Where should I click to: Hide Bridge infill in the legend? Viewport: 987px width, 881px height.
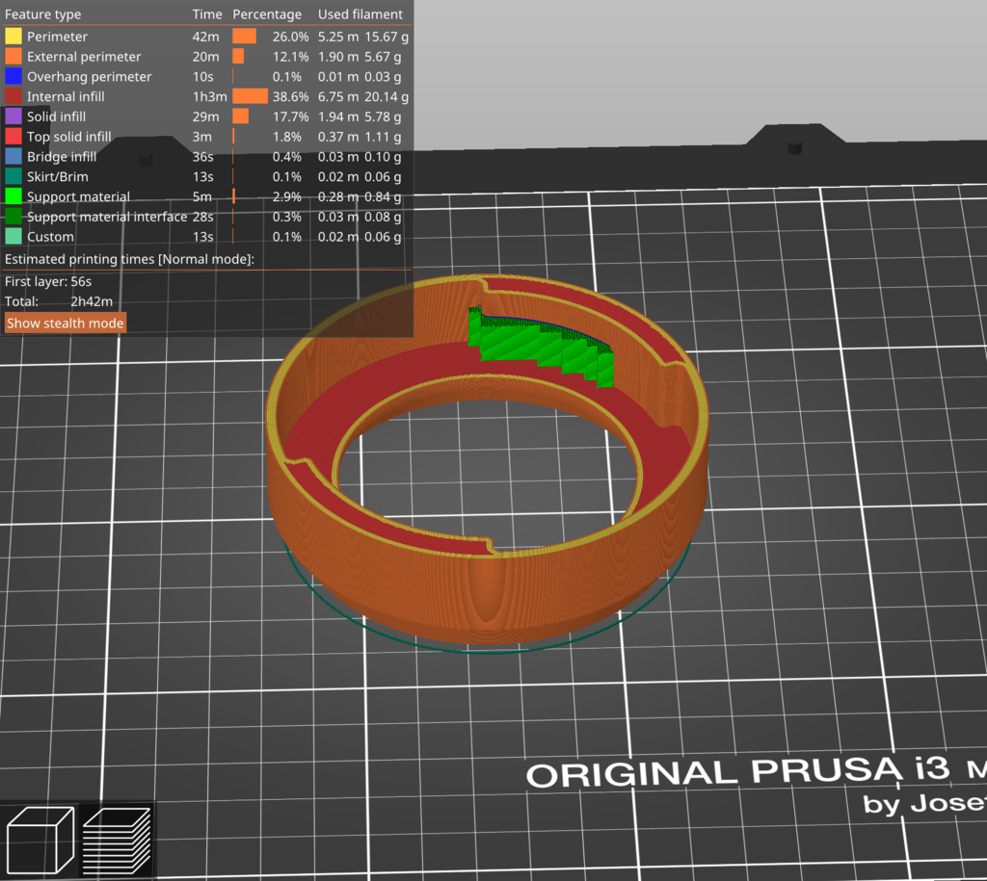pyautogui.click(x=62, y=157)
